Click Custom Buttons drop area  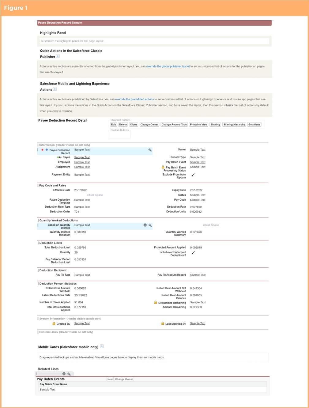tap(120, 133)
